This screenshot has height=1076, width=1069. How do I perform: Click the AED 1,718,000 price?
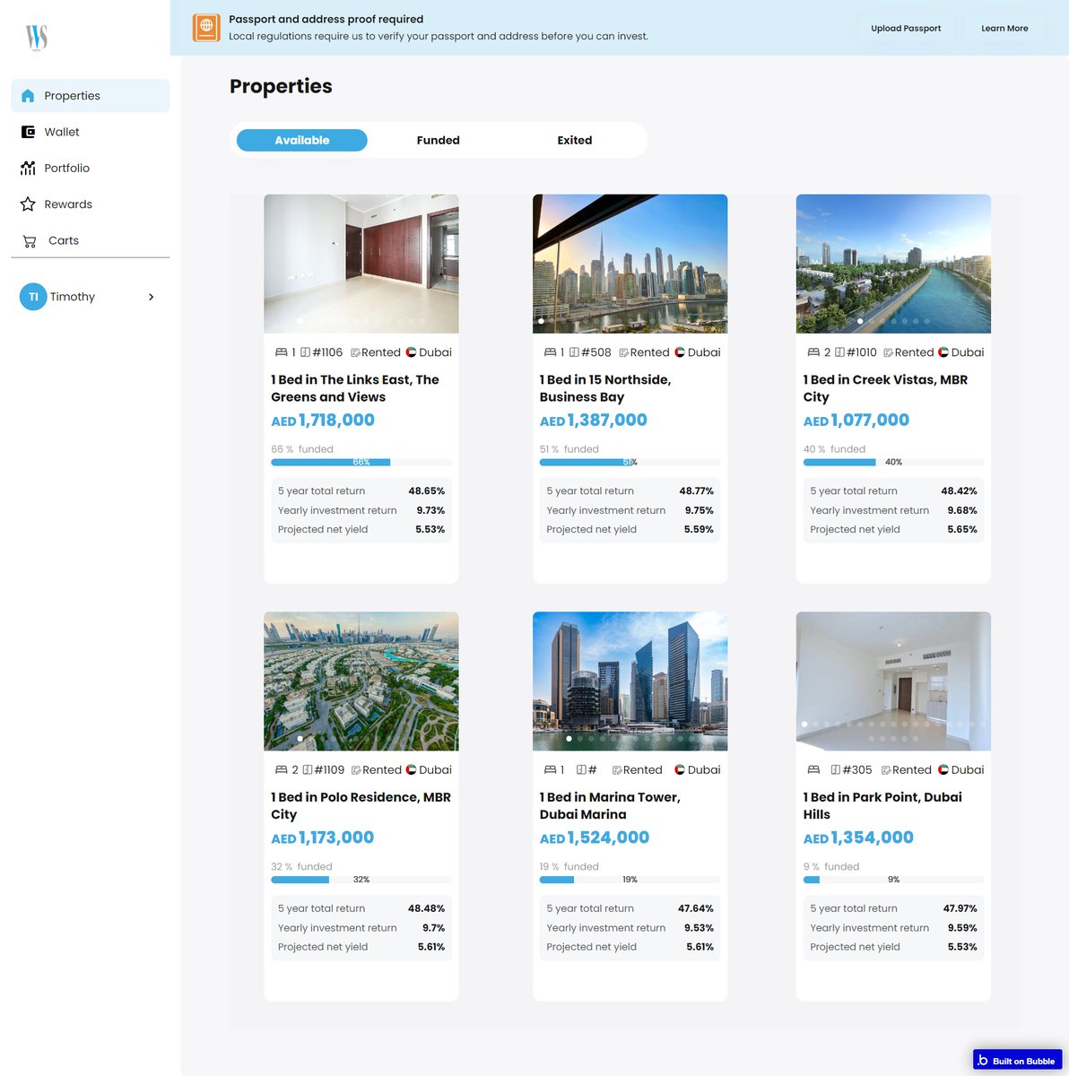tap(323, 421)
